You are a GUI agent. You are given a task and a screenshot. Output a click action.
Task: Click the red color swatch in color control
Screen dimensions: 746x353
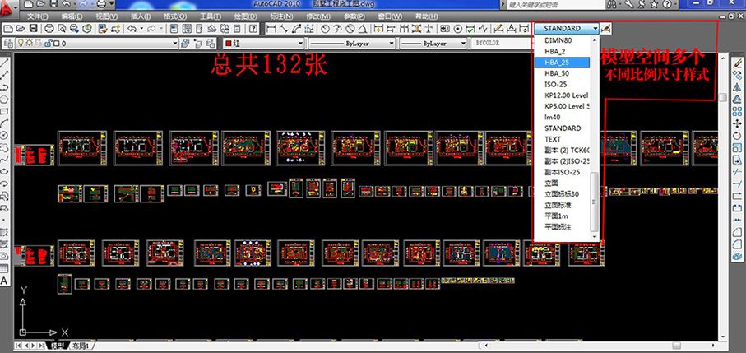pyautogui.click(x=229, y=44)
